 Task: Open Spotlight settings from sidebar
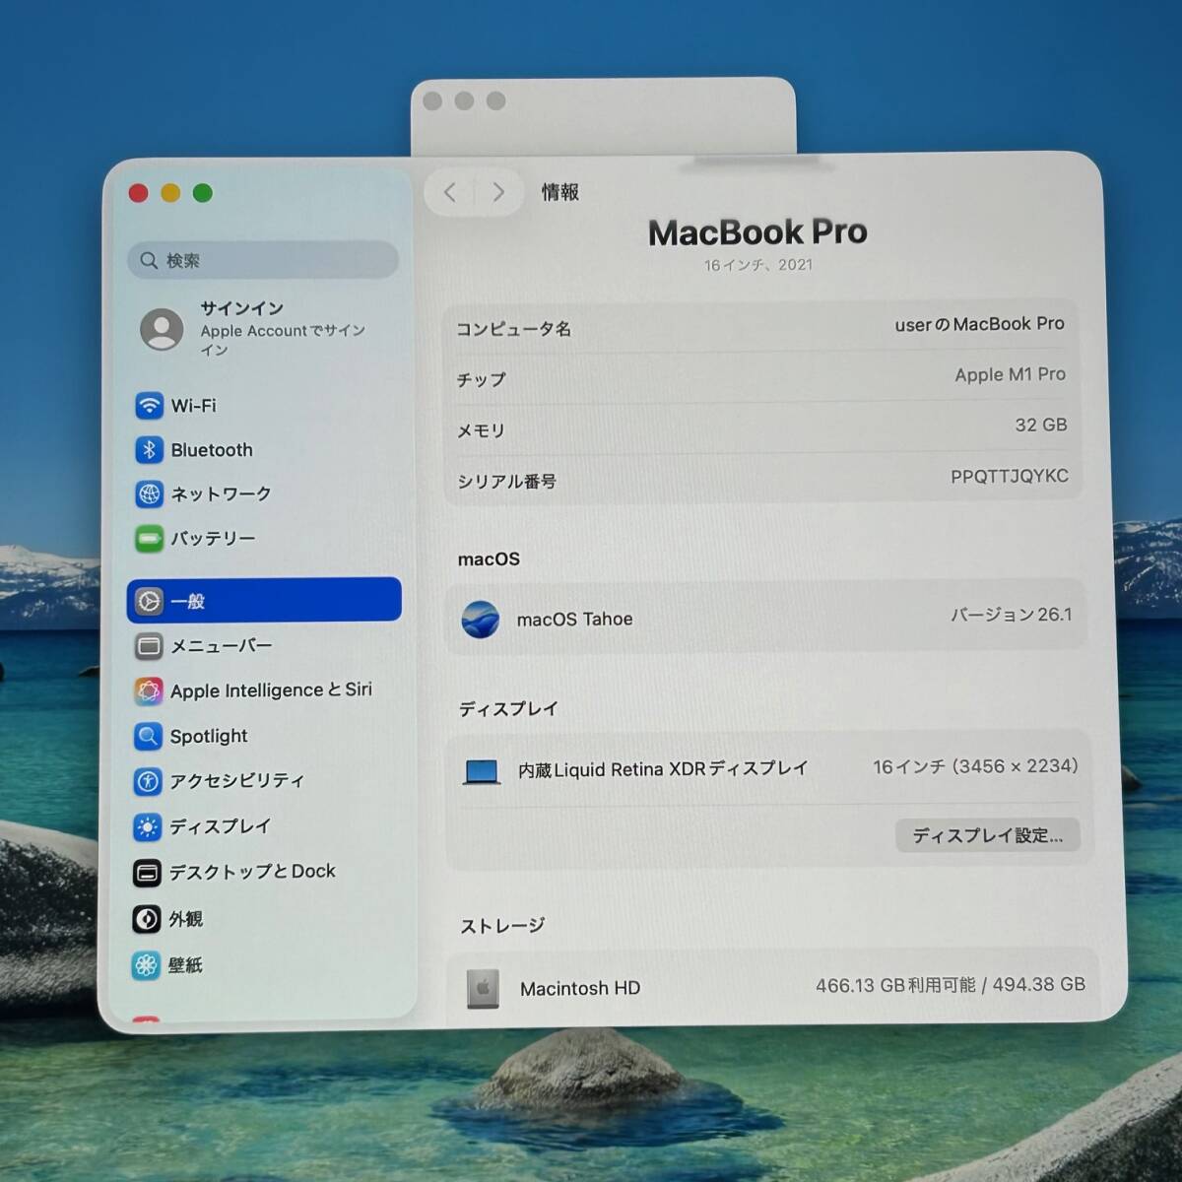point(264,736)
